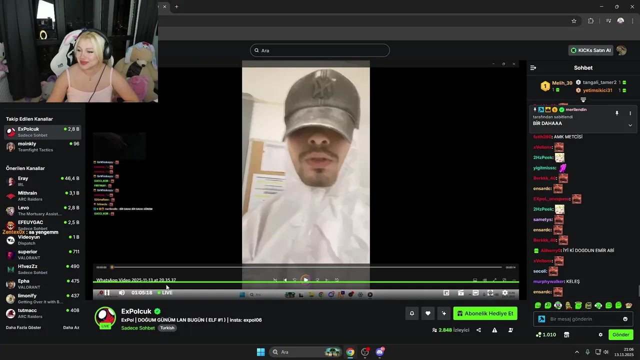
Task: Open Levo recommended channel
Action: (42, 210)
